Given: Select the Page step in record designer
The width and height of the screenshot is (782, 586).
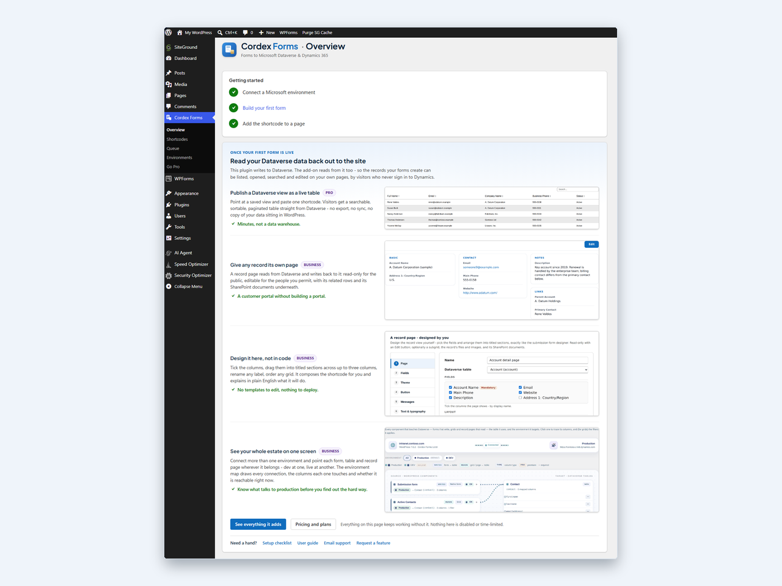Looking at the screenshot, I should (413, 363).
